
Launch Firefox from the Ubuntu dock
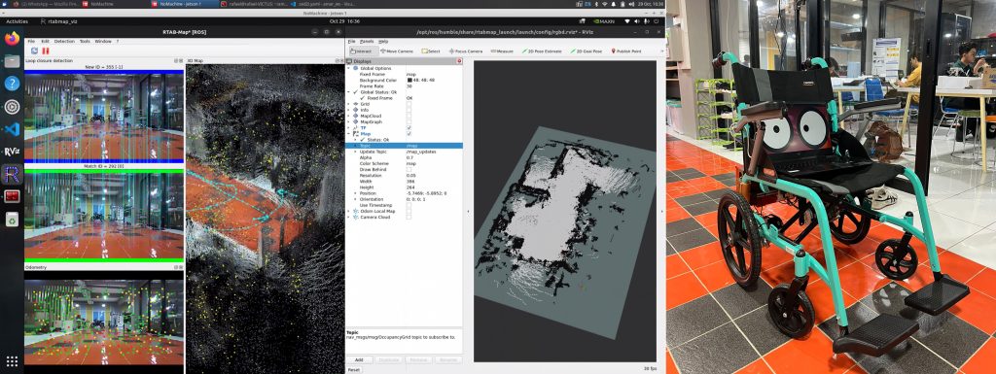point(12,39)
